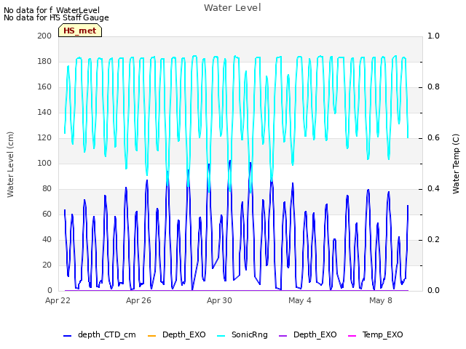Click the 0.0 tick on water temp axis
Image resolution: width=466 pixels, height=349 pixels.
click(x=433, y=291)
